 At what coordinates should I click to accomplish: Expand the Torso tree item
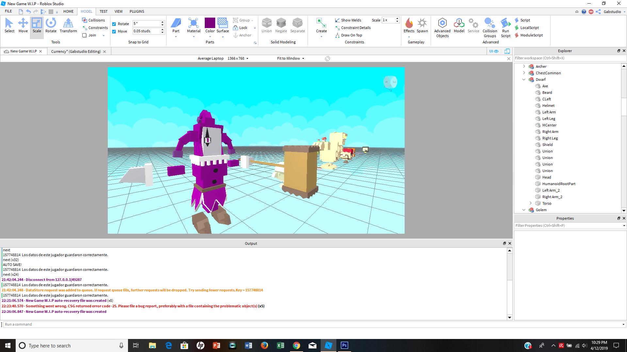point(531,203)
